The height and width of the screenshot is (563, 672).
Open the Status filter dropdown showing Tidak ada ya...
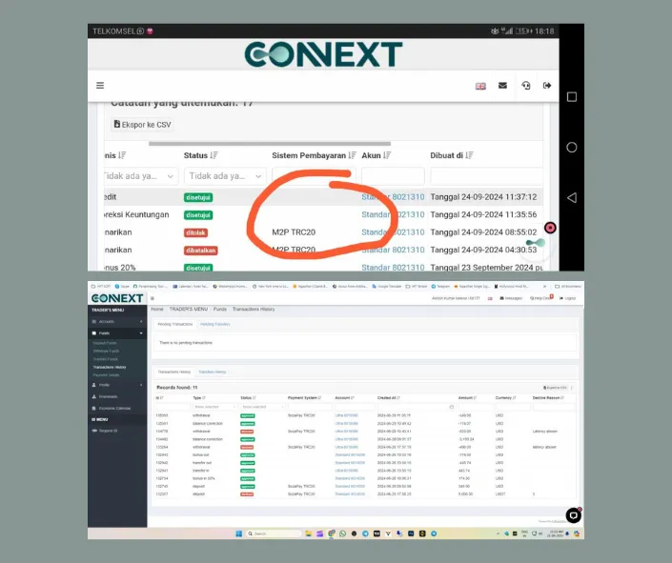225,176
